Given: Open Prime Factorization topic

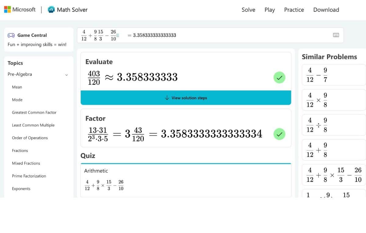Looking at the screenshot, I should pyautogui.click(x=29, y=176).
